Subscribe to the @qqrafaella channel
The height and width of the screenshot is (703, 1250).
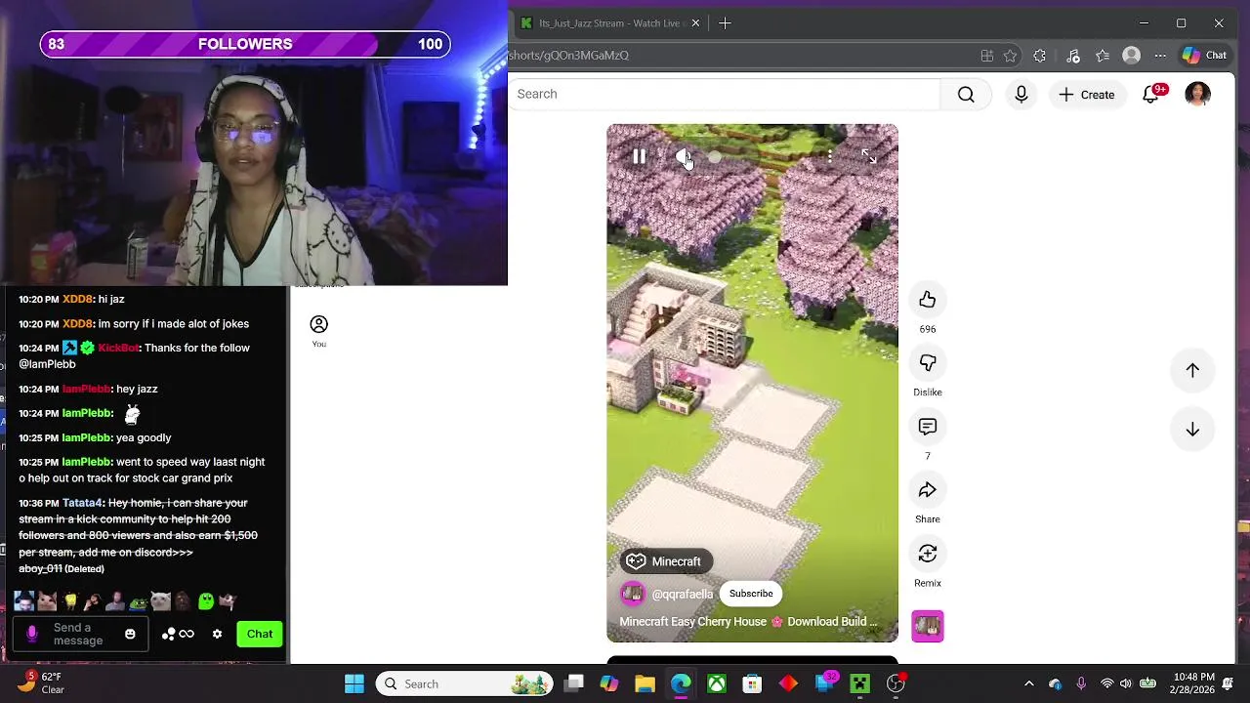coord(751,594)
